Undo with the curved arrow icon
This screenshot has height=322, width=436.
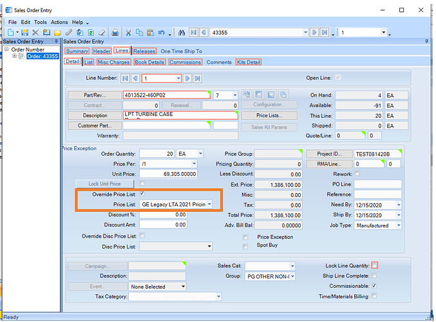click(x=161, y=33)
